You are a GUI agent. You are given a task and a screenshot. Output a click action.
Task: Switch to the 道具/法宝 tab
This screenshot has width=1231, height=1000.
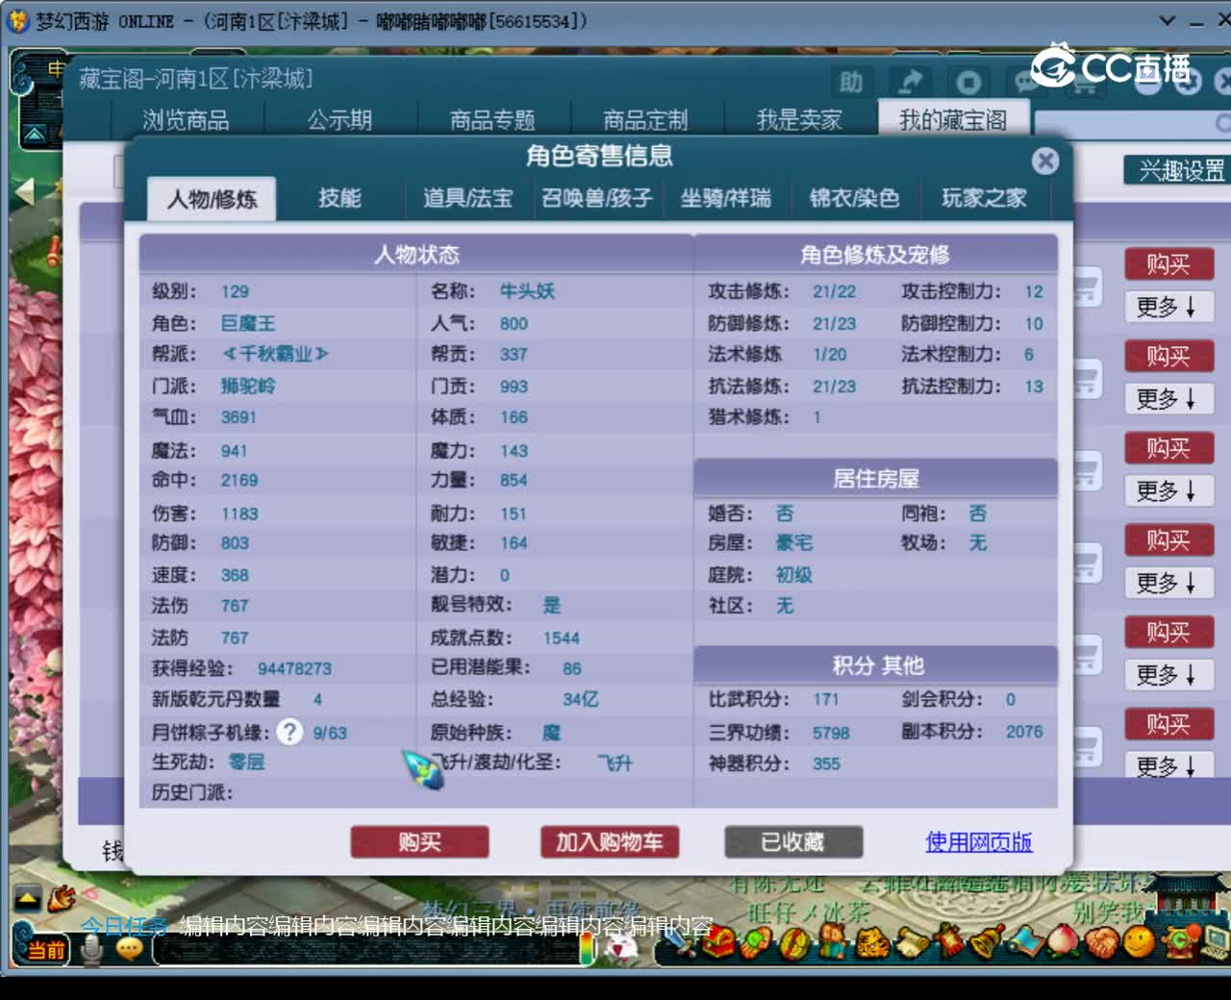coord(468,198)
